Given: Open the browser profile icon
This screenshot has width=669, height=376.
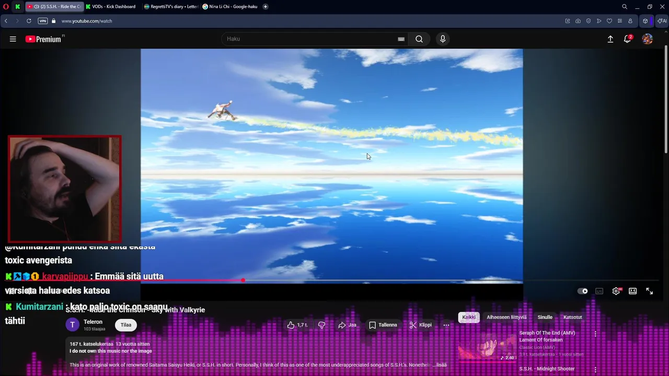Looking at the screenshot, I should (630, 21).
